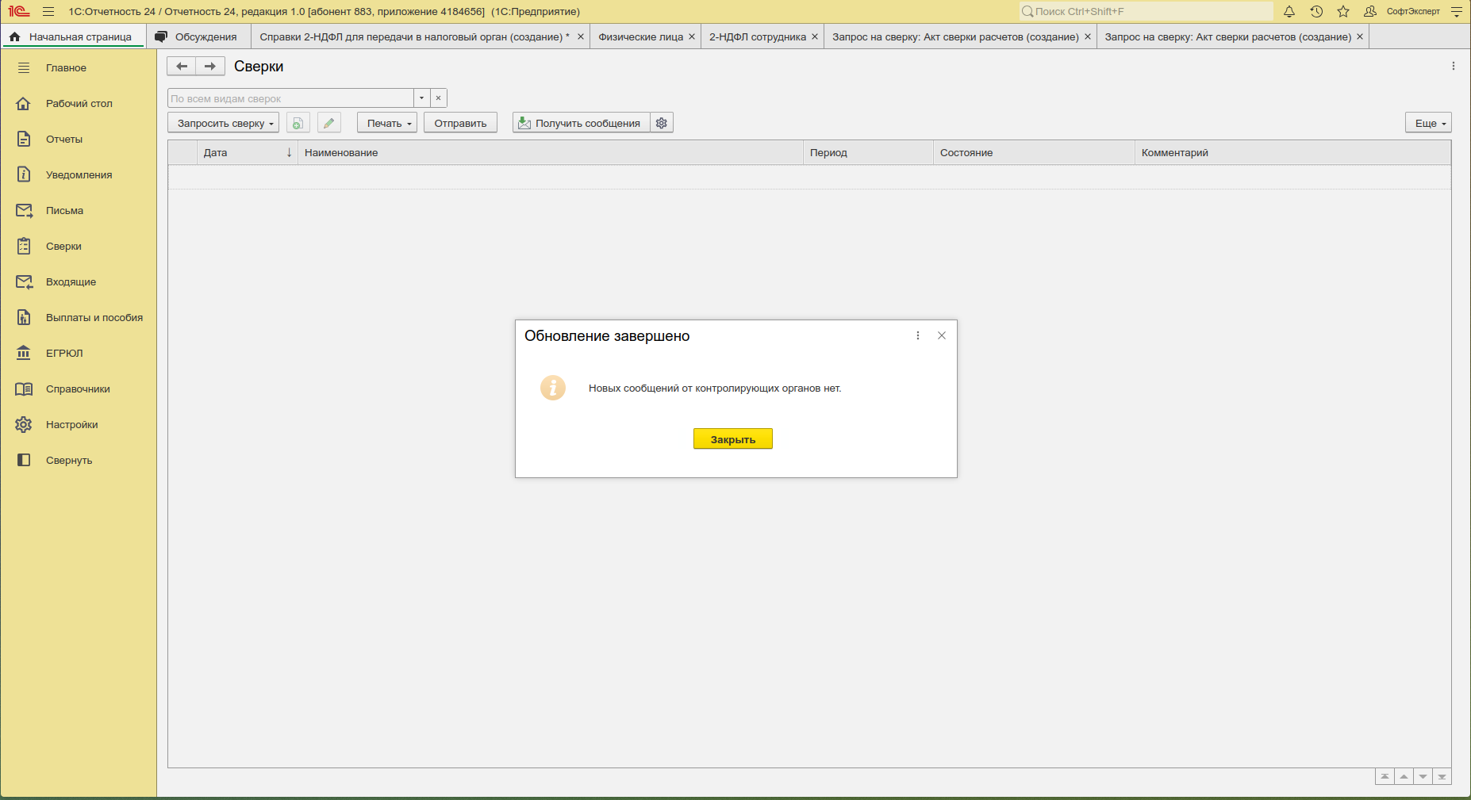Screen dimensions: 1471x800
Task: Open dialog's three-dot options menu
Action: coord(918,336)
